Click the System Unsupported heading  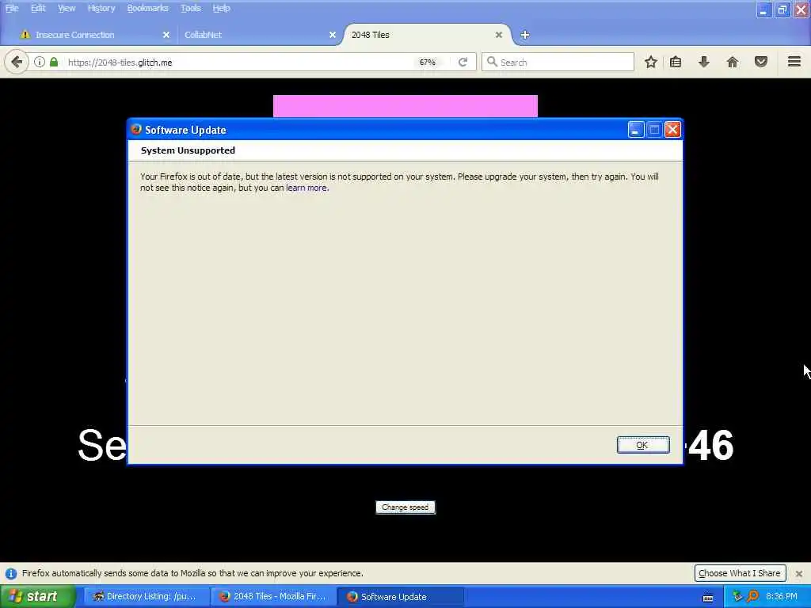coord(188,150)
